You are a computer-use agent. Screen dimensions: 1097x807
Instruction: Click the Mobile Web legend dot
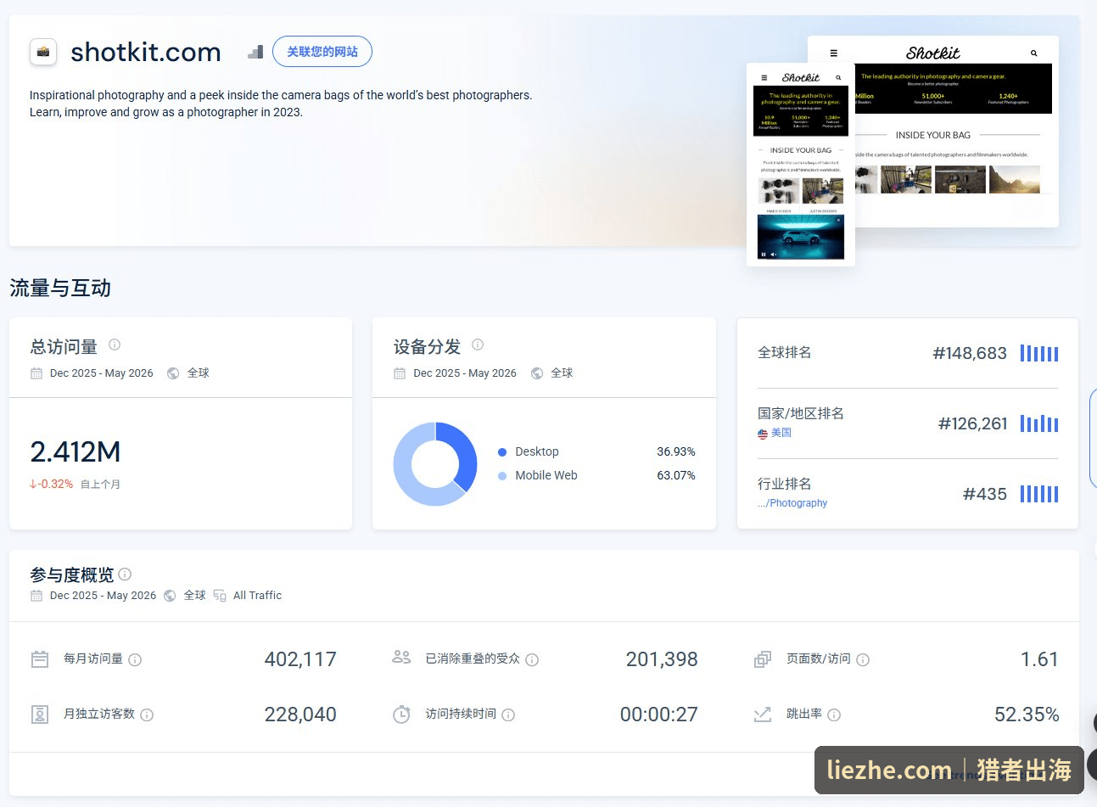coord(502,476)
